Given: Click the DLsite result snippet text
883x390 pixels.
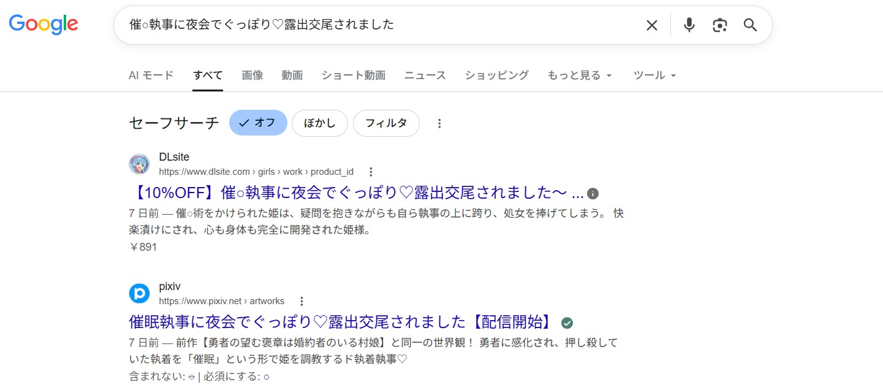Looking at the screenshot, I should point(376,222).
